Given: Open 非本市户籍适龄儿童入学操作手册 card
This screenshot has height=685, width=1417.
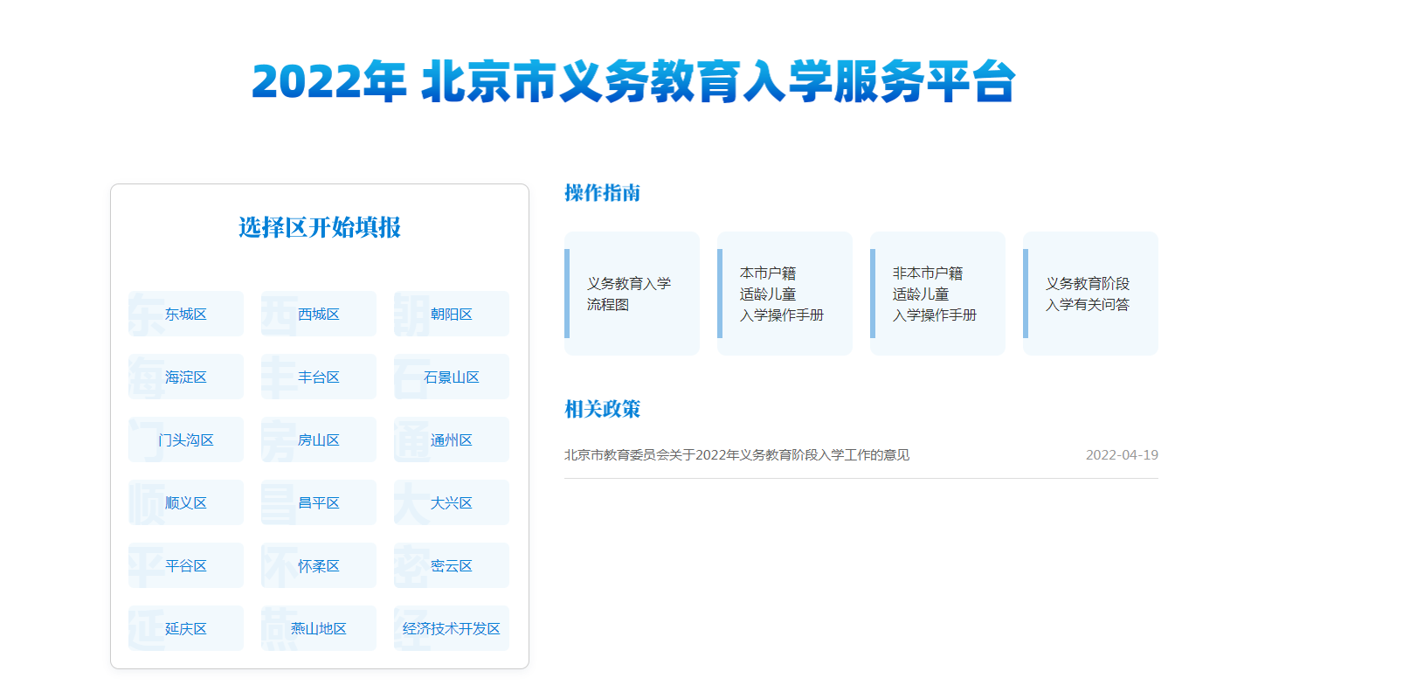Looking at the screenshot, I should 937,294.
